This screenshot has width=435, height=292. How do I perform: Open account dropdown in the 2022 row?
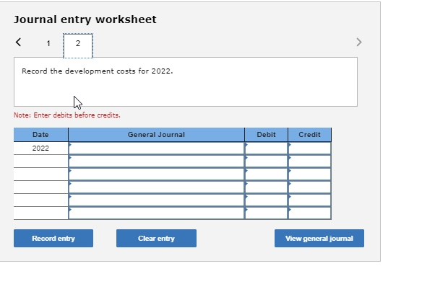tap(156, 149)
